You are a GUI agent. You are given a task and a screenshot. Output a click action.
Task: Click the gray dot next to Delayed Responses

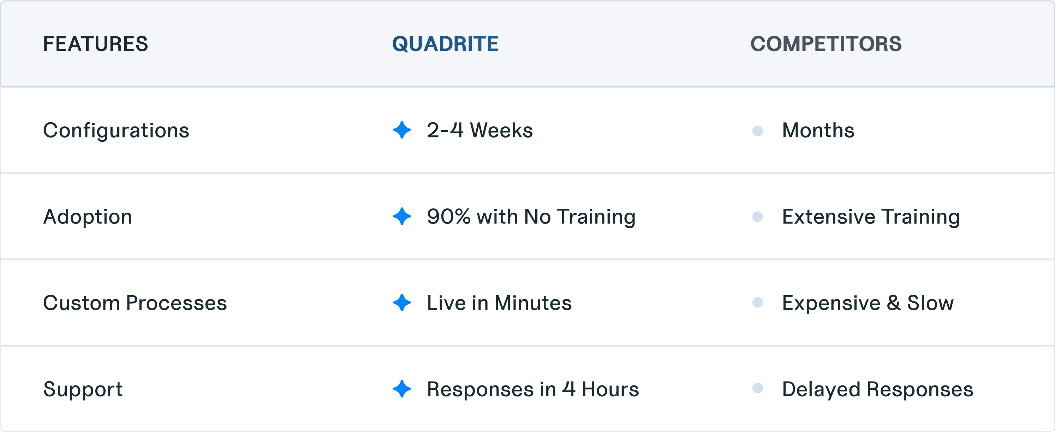(x=758, y=388)
